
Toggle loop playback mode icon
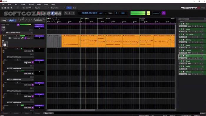[66, 13]
